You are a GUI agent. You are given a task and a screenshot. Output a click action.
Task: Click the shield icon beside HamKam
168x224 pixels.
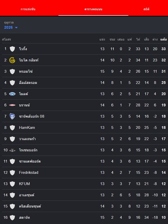tap(12, 128)
